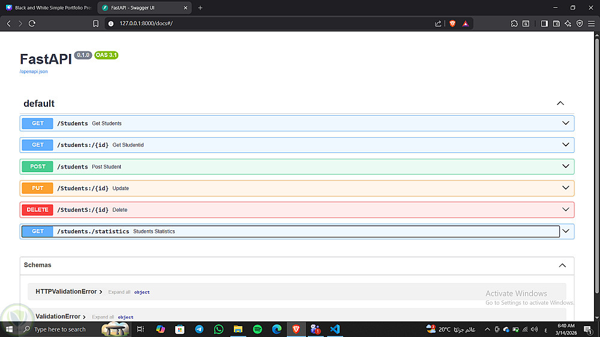Viewport: 600px width, 337px height.
Task: Open Telegram from the taskbar
Action: coord(199,329)
